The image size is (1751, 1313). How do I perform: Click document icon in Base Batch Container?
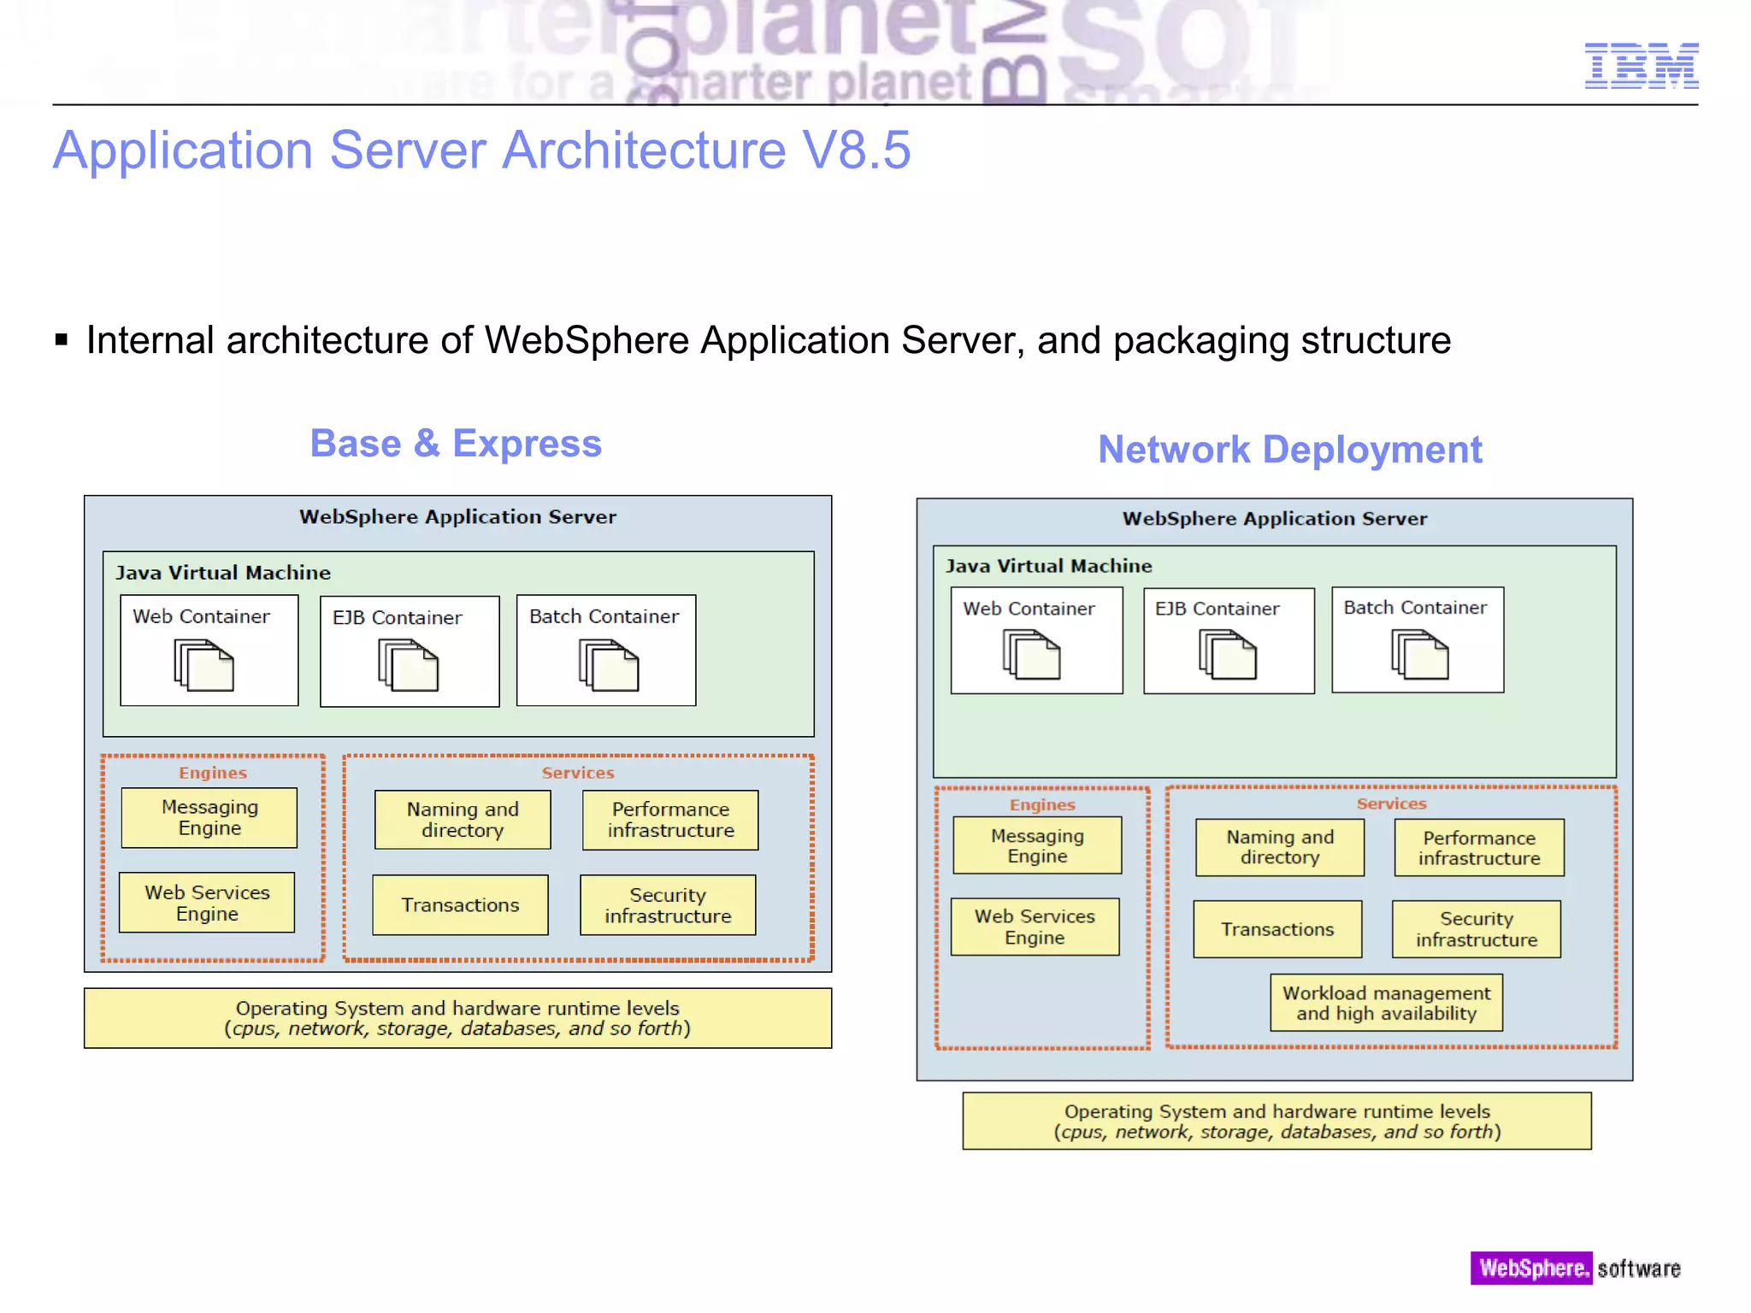[608, 665]
